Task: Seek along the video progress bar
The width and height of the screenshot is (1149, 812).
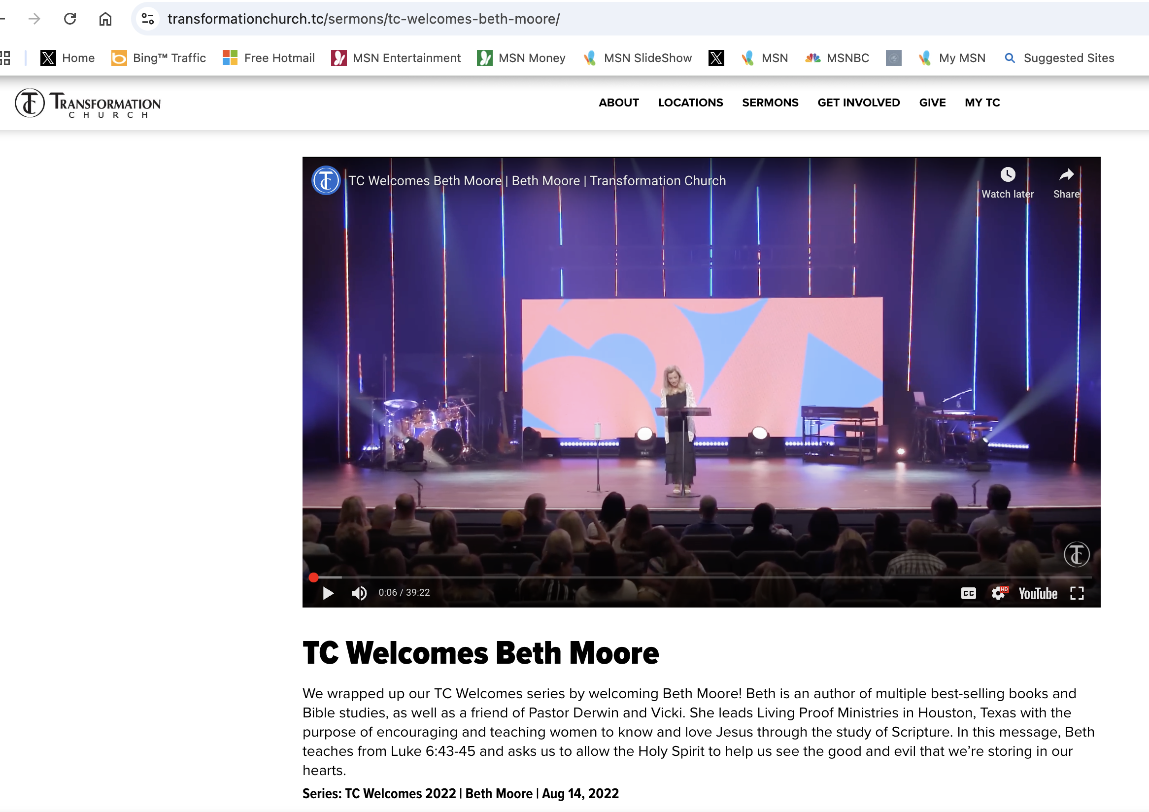Action: [x=701, y=577]
